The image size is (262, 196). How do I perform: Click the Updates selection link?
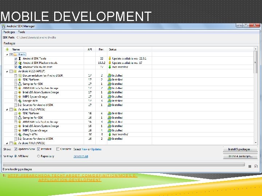pos(96,149)
